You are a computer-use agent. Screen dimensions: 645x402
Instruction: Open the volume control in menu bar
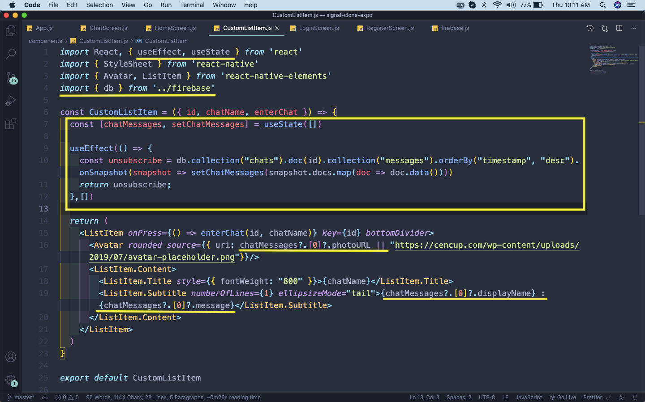click(x=511, y=5)
